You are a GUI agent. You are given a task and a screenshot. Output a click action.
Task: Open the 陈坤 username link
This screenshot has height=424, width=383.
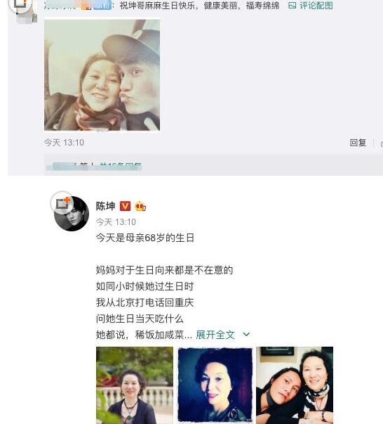tap(105, 206)
